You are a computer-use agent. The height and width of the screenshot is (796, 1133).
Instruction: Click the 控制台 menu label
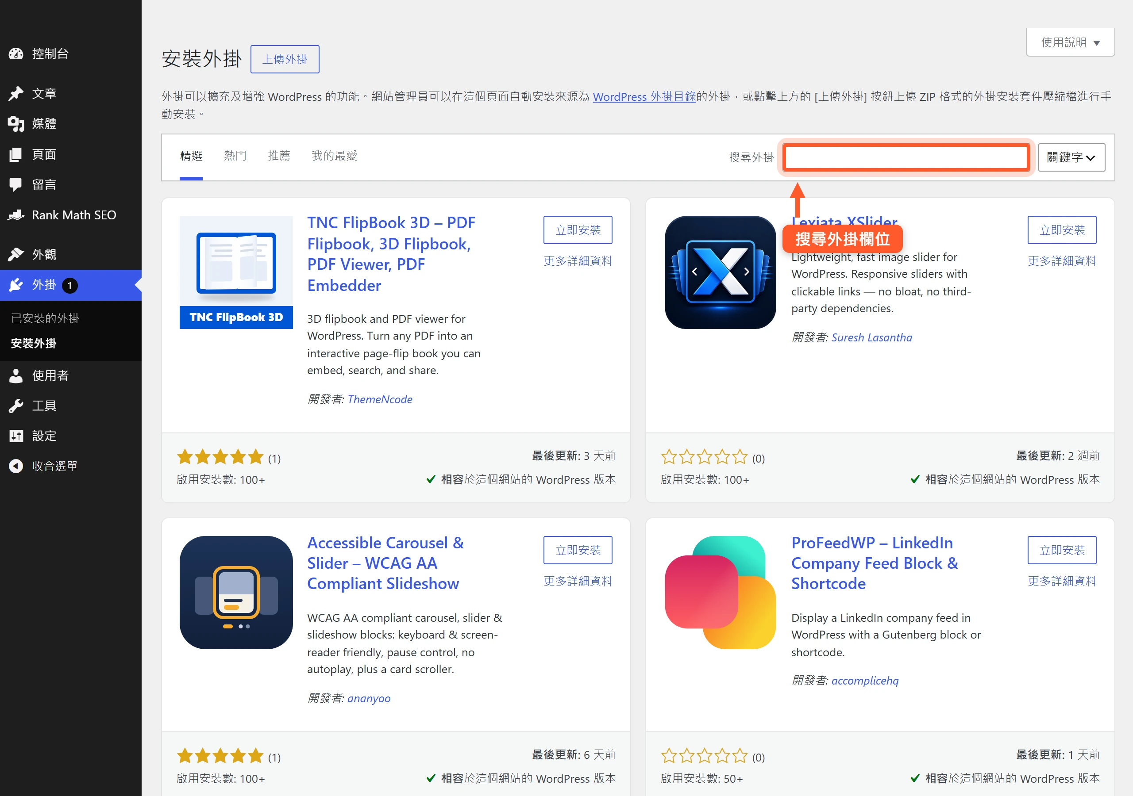coord(50,54)
